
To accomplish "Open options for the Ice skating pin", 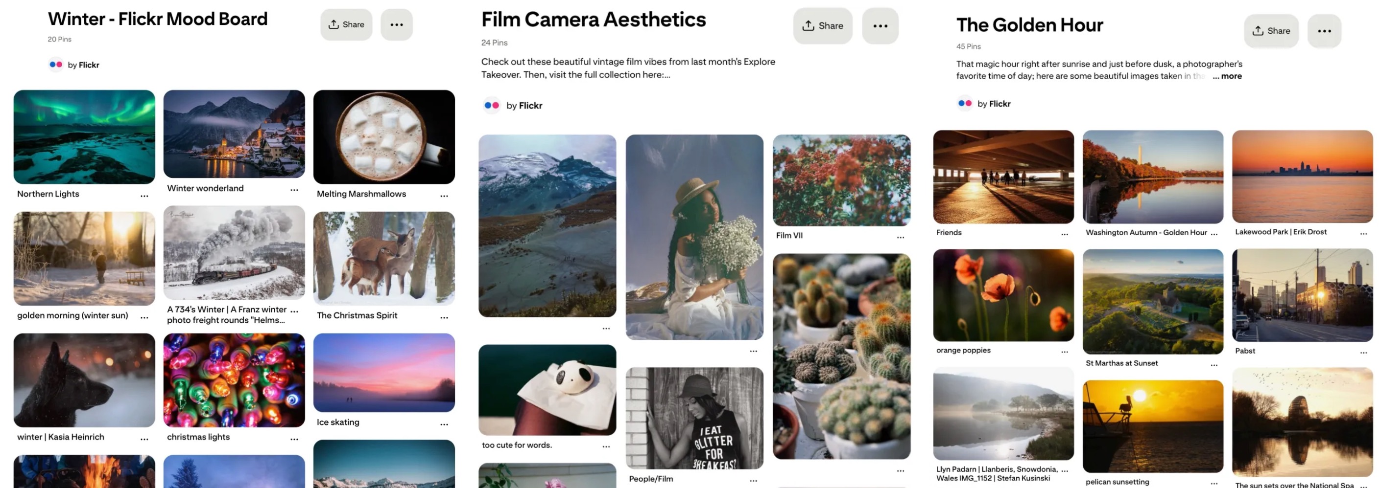I will (444, 424).
